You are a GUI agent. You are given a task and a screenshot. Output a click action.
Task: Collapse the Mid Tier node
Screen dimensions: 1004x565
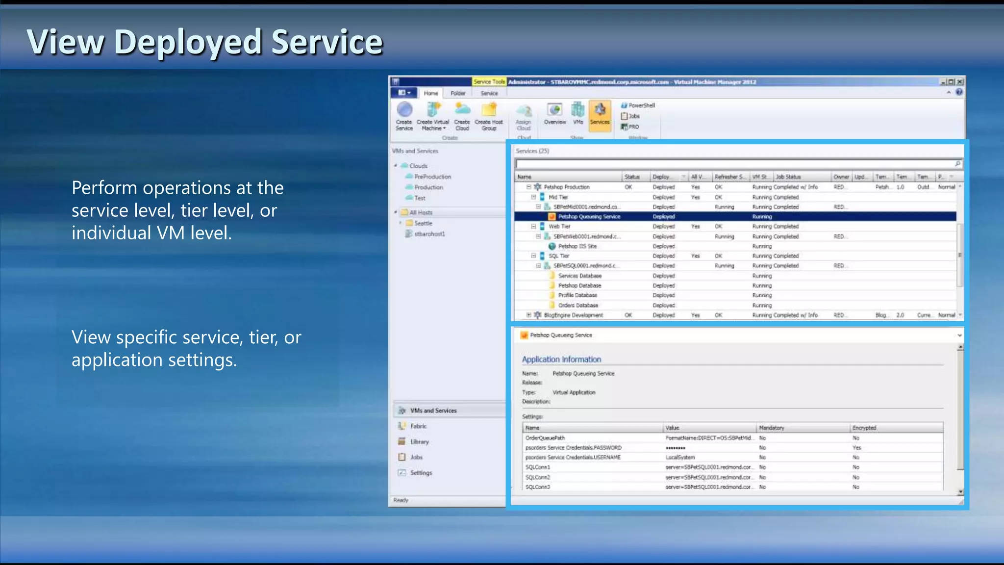[x=533, y=197]
